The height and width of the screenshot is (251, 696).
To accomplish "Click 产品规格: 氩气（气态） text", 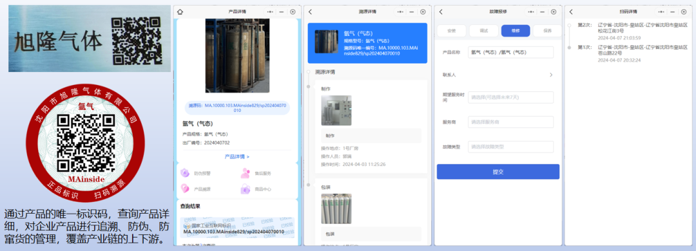I will [x=206, y=134].
